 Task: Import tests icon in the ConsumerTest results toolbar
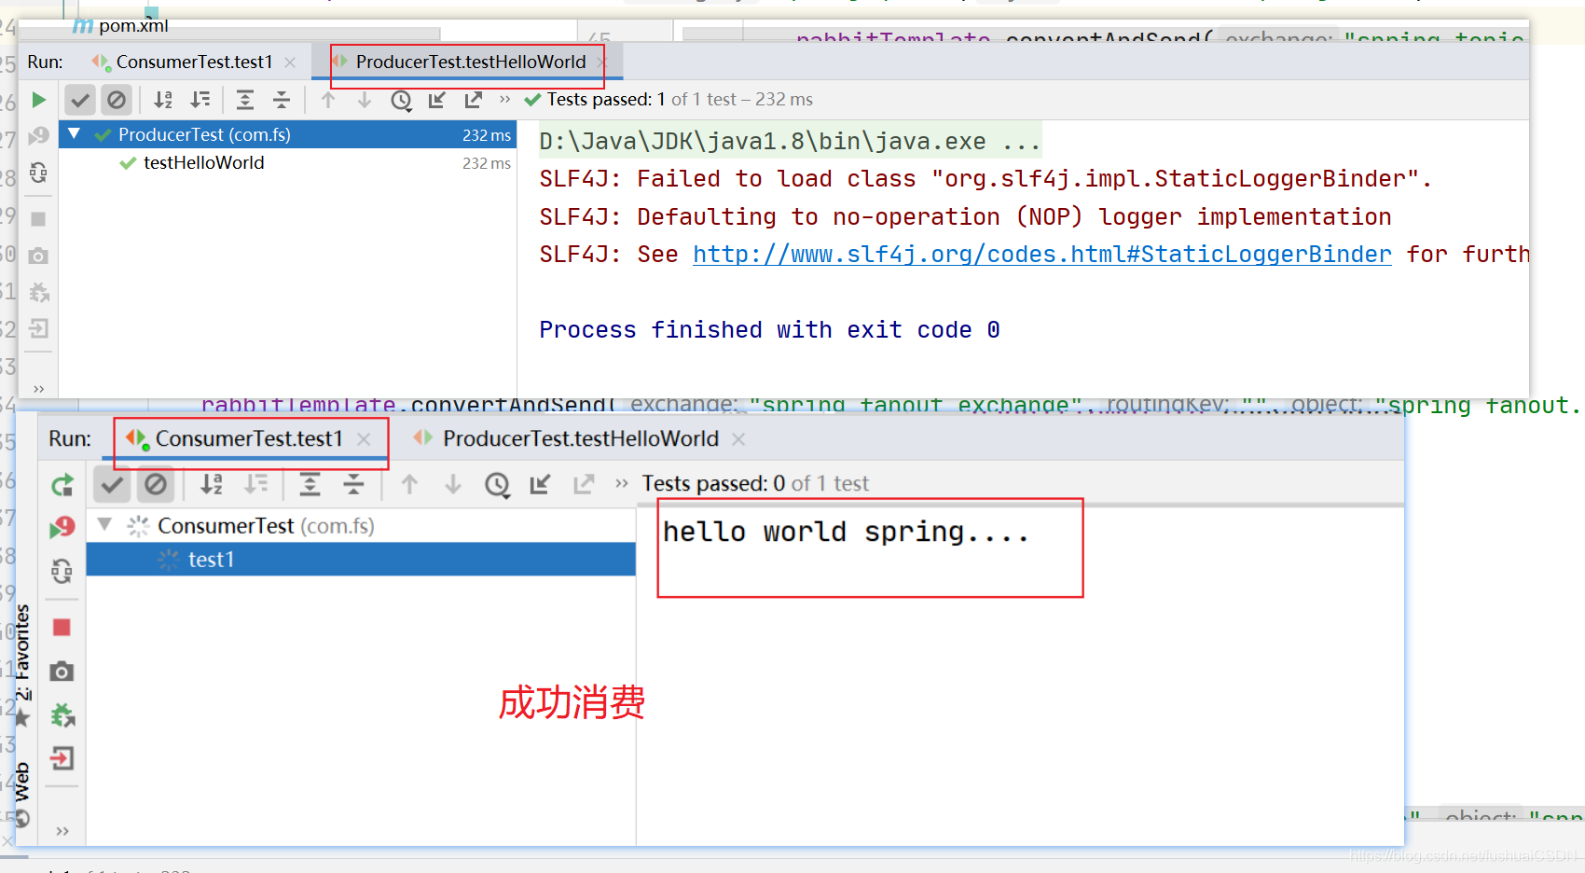click(540, 484)
